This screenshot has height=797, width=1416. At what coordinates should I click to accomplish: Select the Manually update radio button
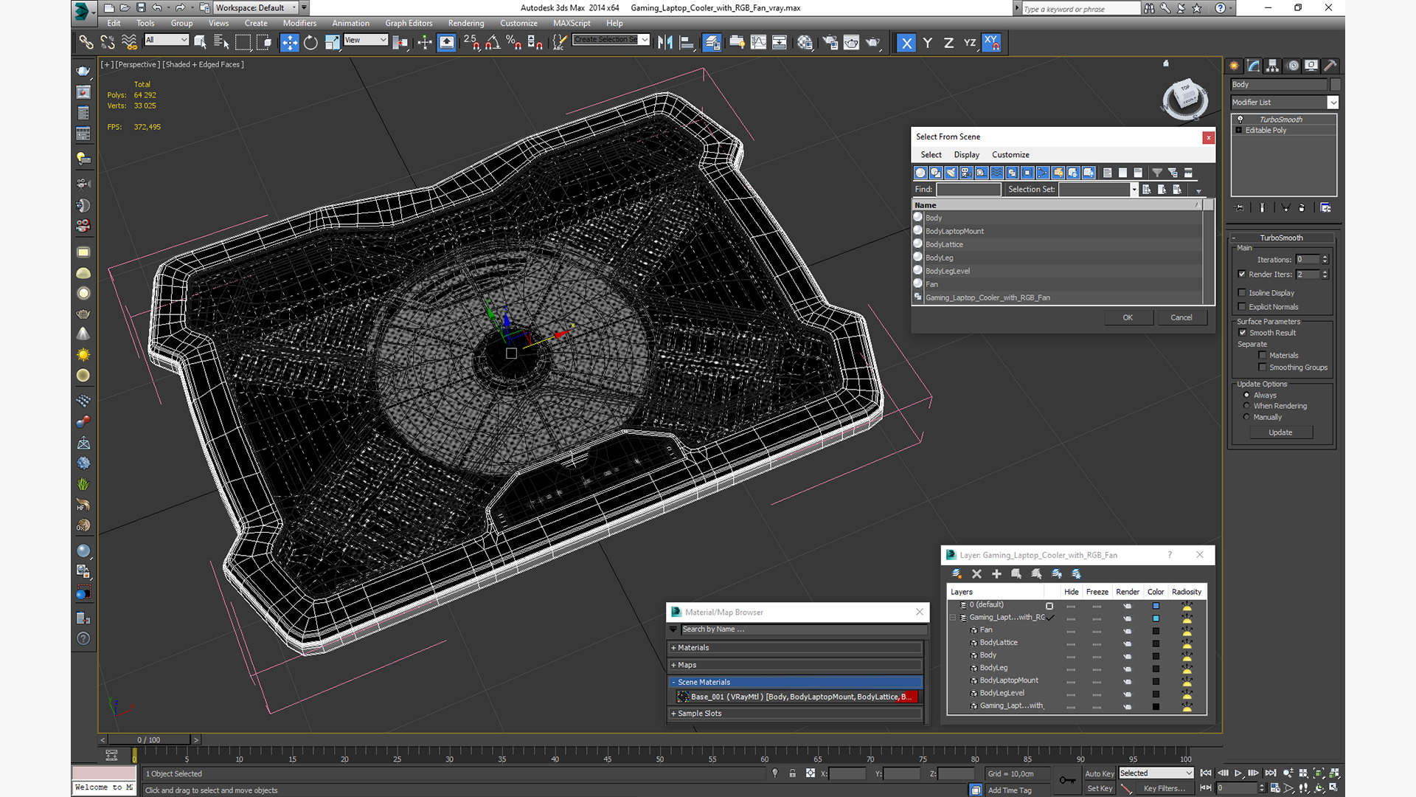click(x=1247, y=417)
